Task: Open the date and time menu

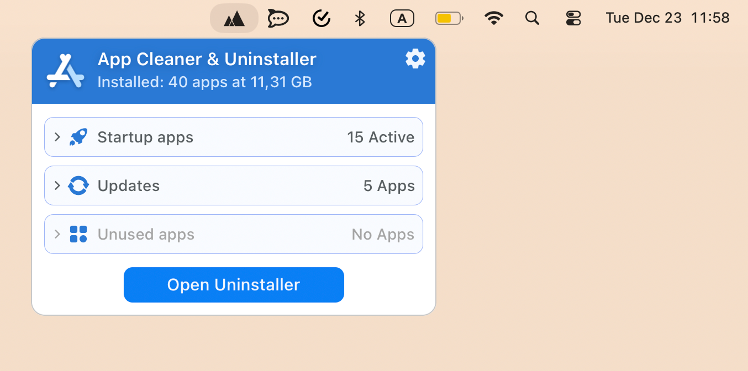Action: 667,18
